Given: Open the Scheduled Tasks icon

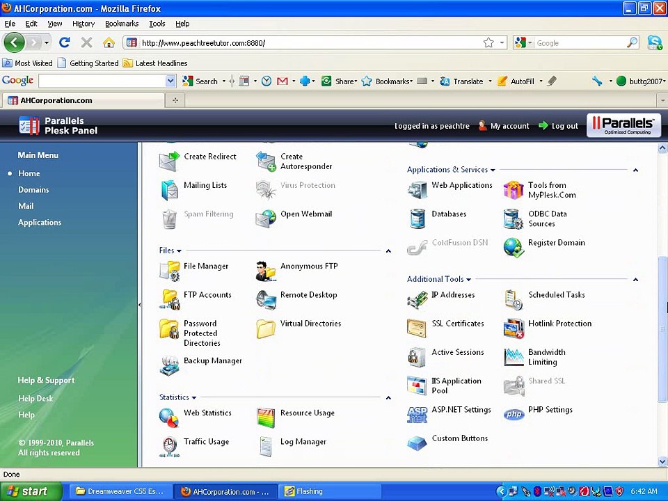Looking at the screenshot, I should click(514, 299).
